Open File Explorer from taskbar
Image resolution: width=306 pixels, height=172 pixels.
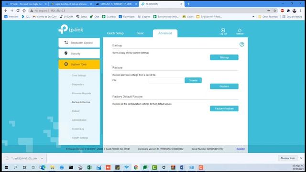coord(52,167)
